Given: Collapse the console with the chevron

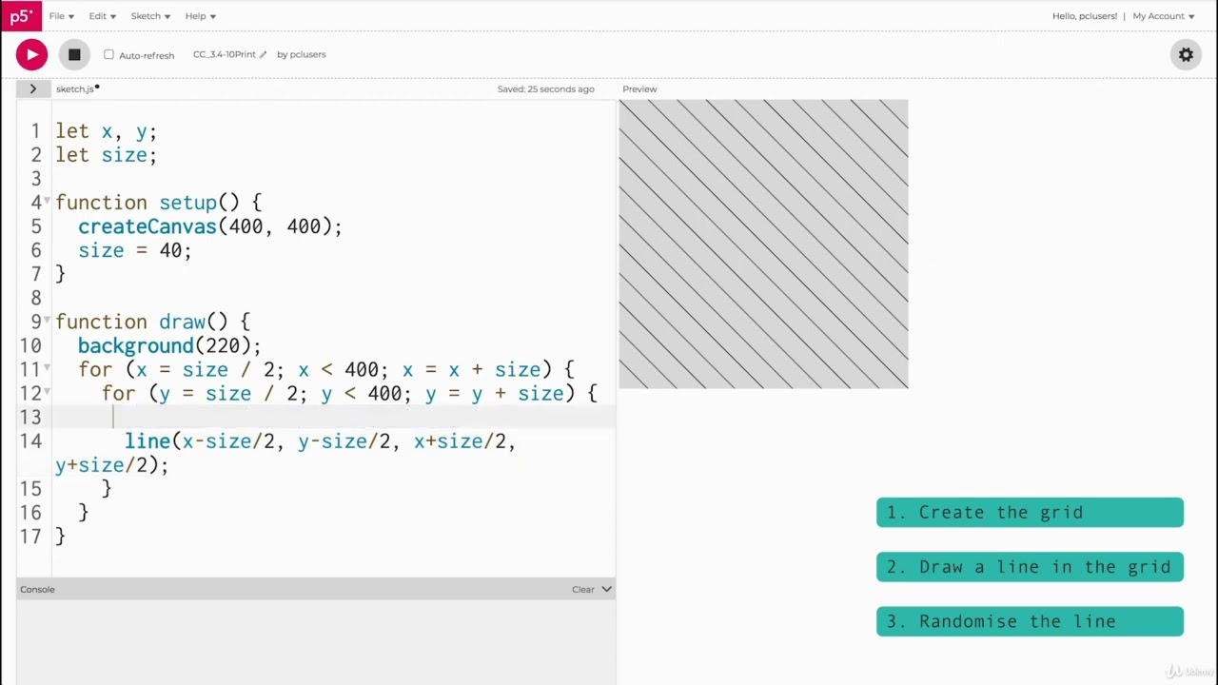Looking at the screenshot, I should [x=607, y=589].
